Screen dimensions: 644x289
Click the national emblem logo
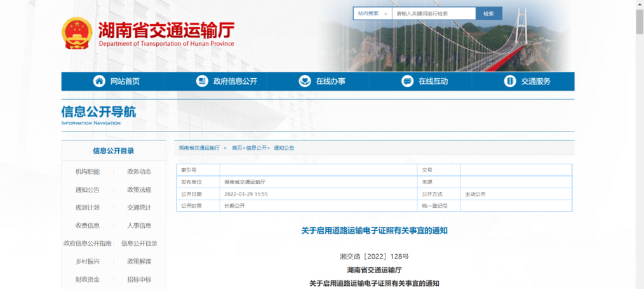coord(77,33)
